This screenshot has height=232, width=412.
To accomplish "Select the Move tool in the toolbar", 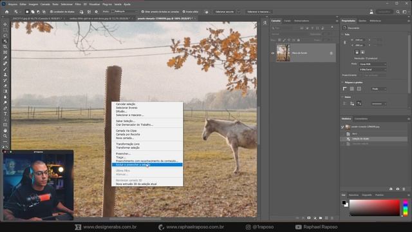I will point(5,24).
